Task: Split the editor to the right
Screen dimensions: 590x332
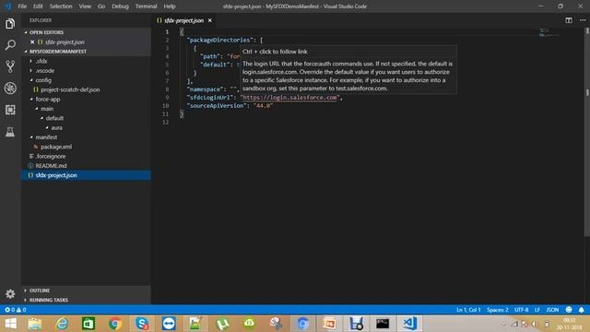Action: click(x=569, y=20)
